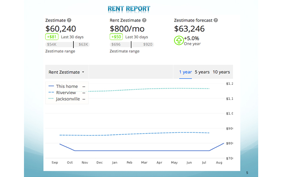Screen dimensions: 284x177
Task: Toggle the This home series in the legend
Action: click(67, 86)
